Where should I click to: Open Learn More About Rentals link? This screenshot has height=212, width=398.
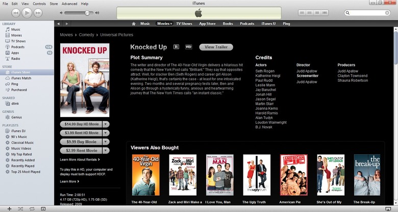tap(80, 159)
